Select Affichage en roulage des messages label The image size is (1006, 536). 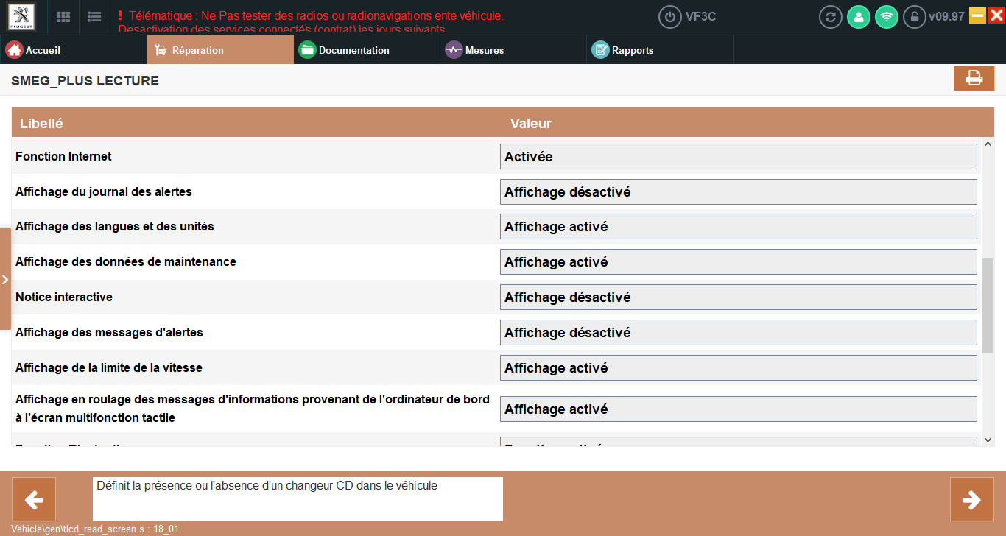(x=253, y=409)
